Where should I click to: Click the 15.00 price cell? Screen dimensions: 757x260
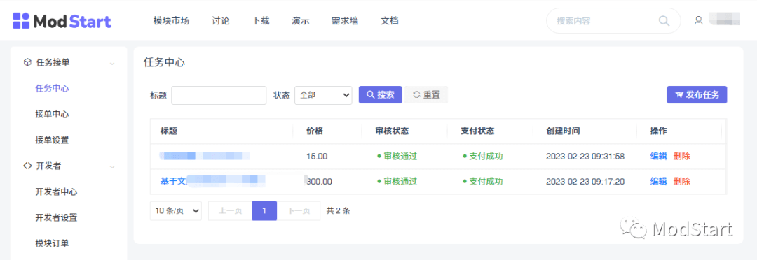[317, 156]
